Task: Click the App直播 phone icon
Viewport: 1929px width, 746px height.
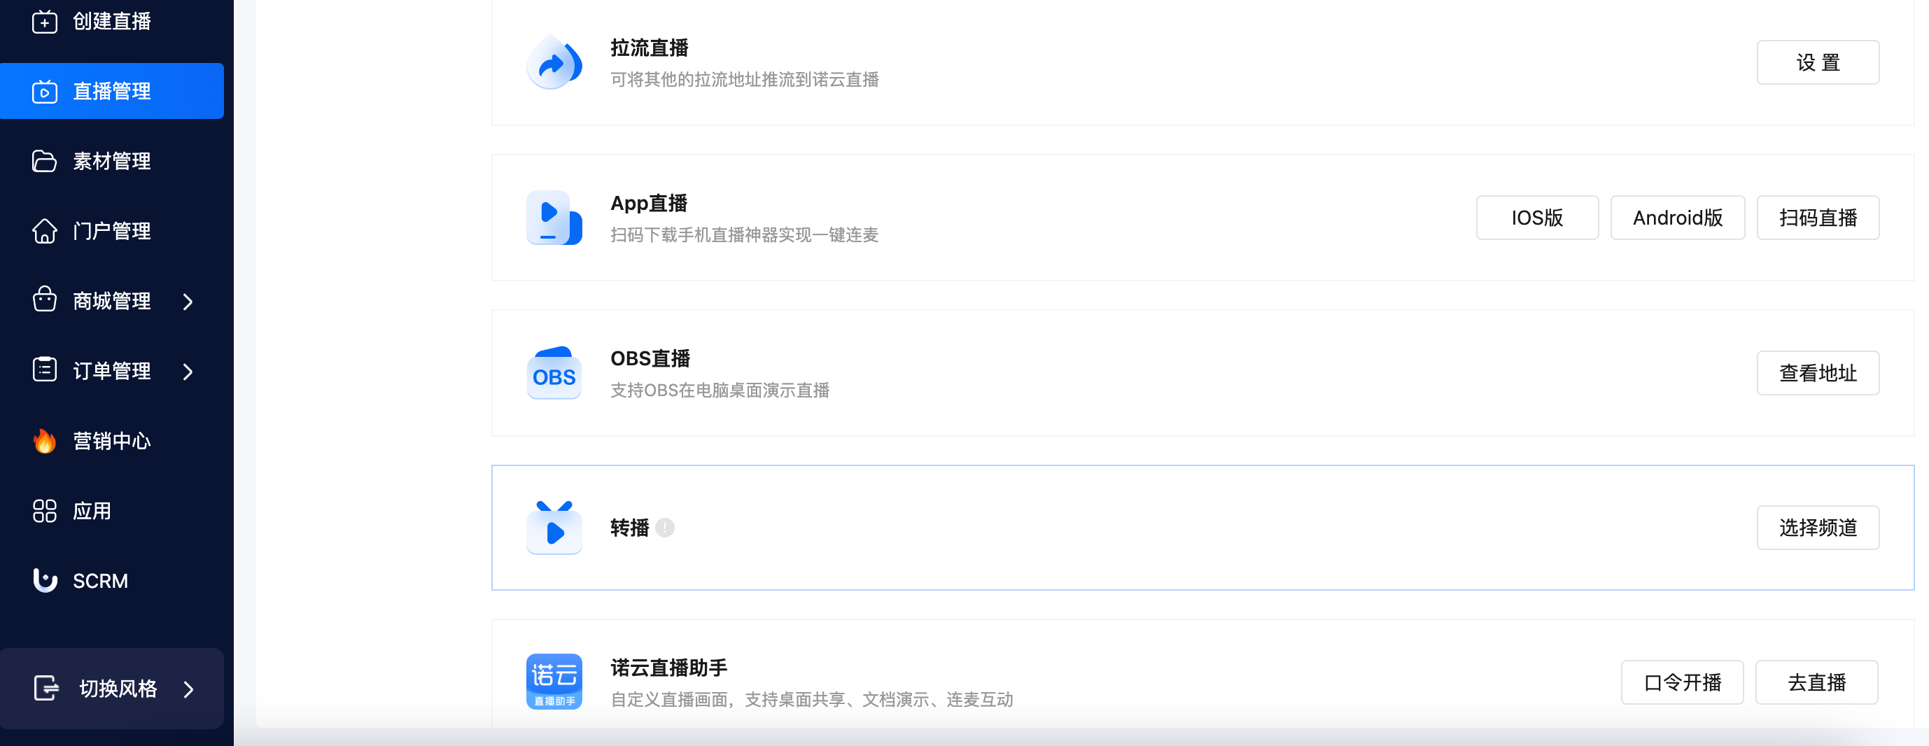Action: click(x=554, y=218)
